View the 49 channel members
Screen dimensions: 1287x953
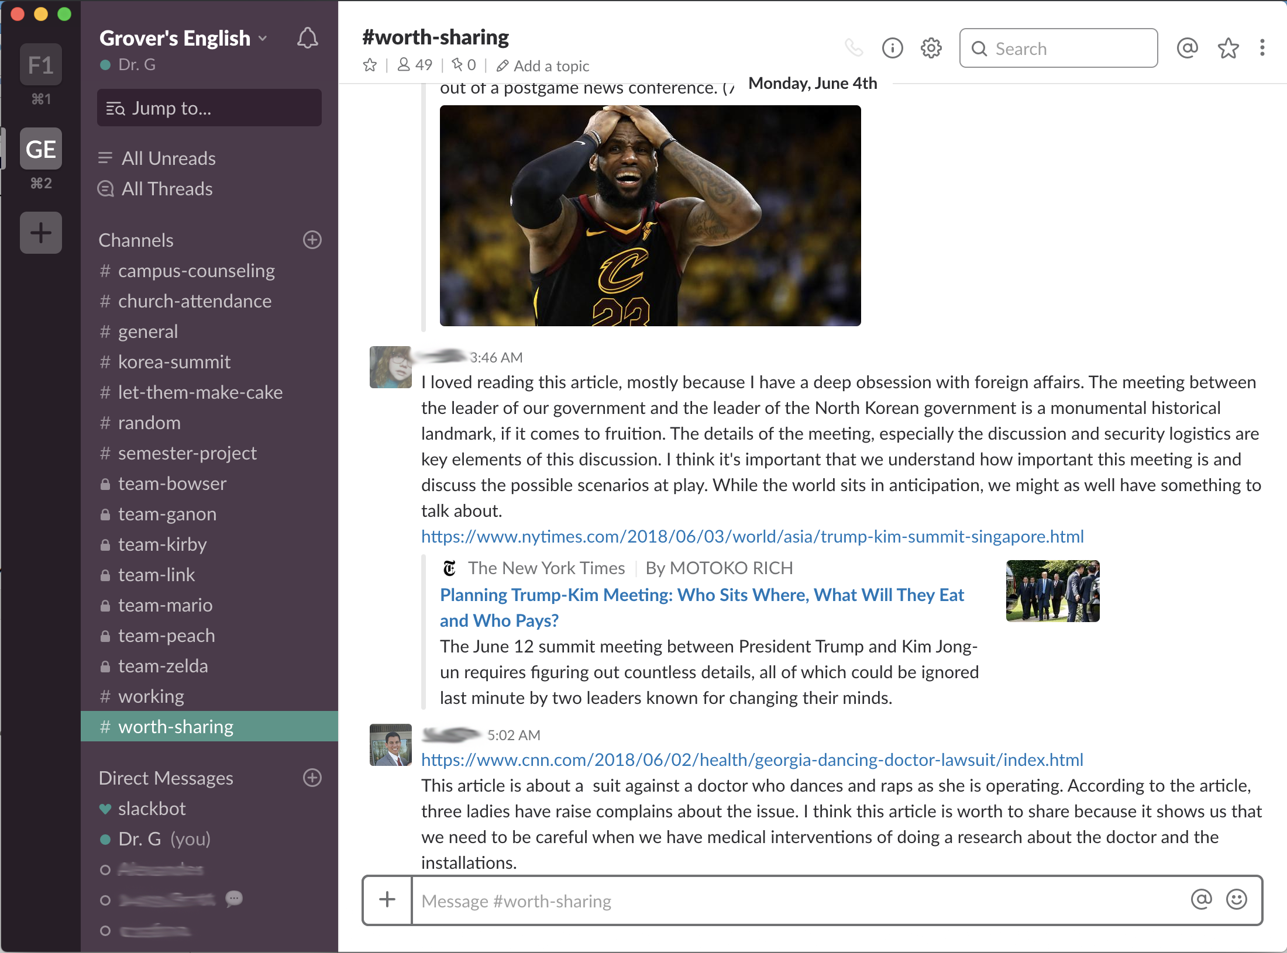[415, 65]
